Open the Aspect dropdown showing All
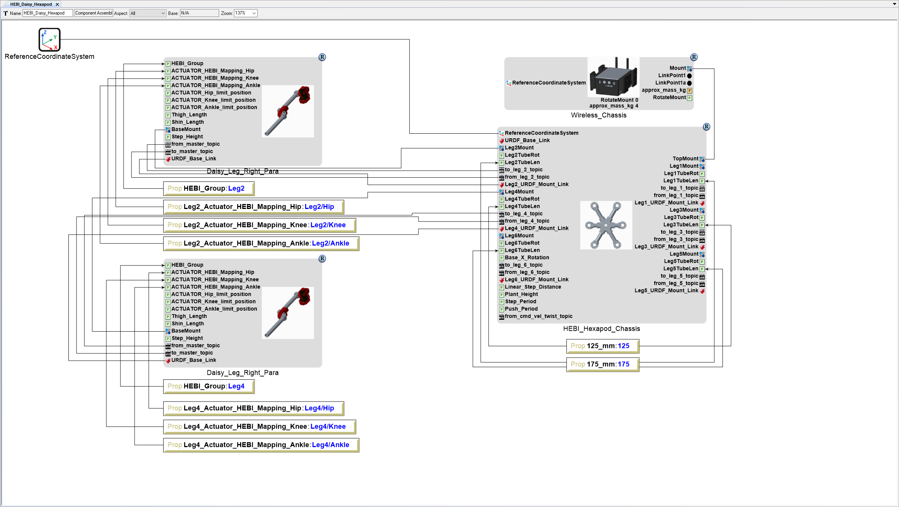 (147, 13)
